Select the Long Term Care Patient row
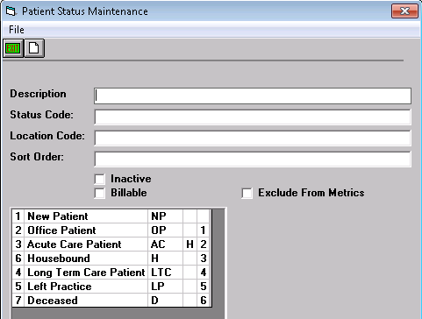The image size is (422, 319). pos(111,273)
